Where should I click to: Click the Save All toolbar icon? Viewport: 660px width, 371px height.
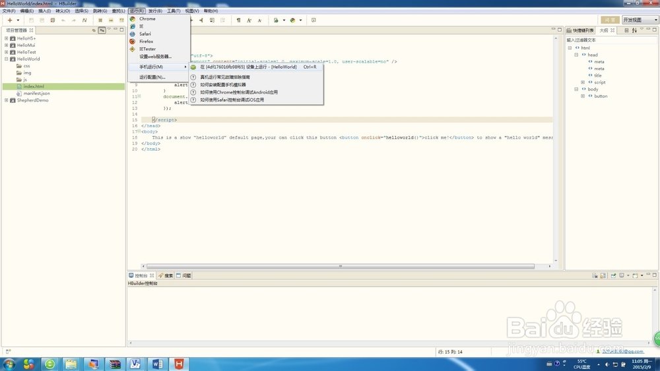[x=42, y=20]
